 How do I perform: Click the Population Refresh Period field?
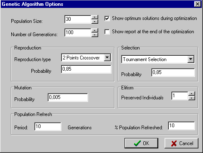48,126
